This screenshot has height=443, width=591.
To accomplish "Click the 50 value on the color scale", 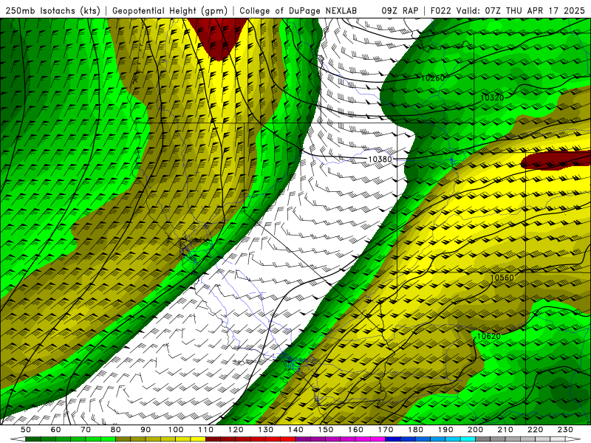I will [26, 430].
